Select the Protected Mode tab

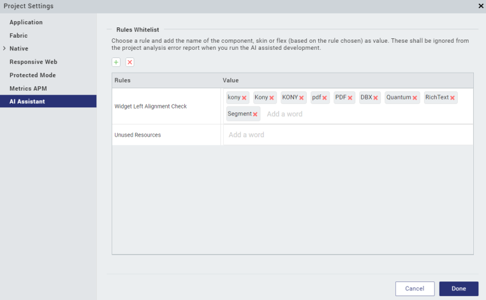[x=33, y=75]
